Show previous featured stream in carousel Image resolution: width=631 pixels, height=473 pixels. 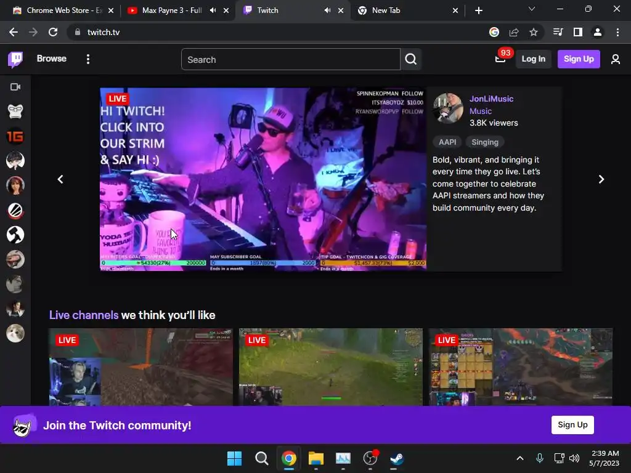click(60, 179)
